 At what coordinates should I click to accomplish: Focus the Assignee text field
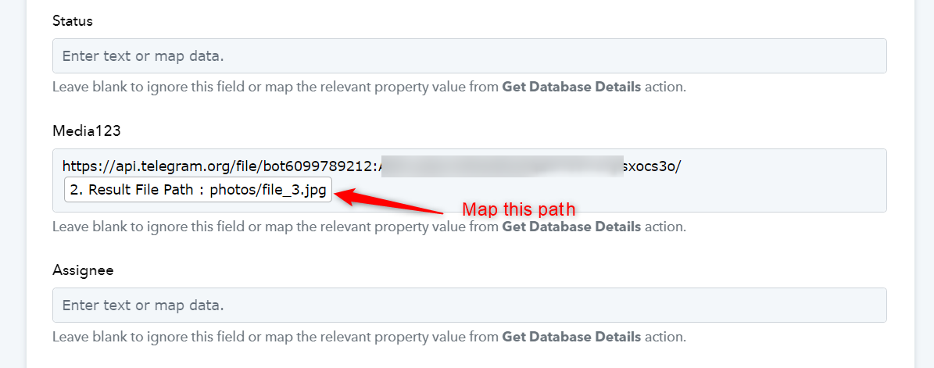pyautogui.click(x=470, y=305)
